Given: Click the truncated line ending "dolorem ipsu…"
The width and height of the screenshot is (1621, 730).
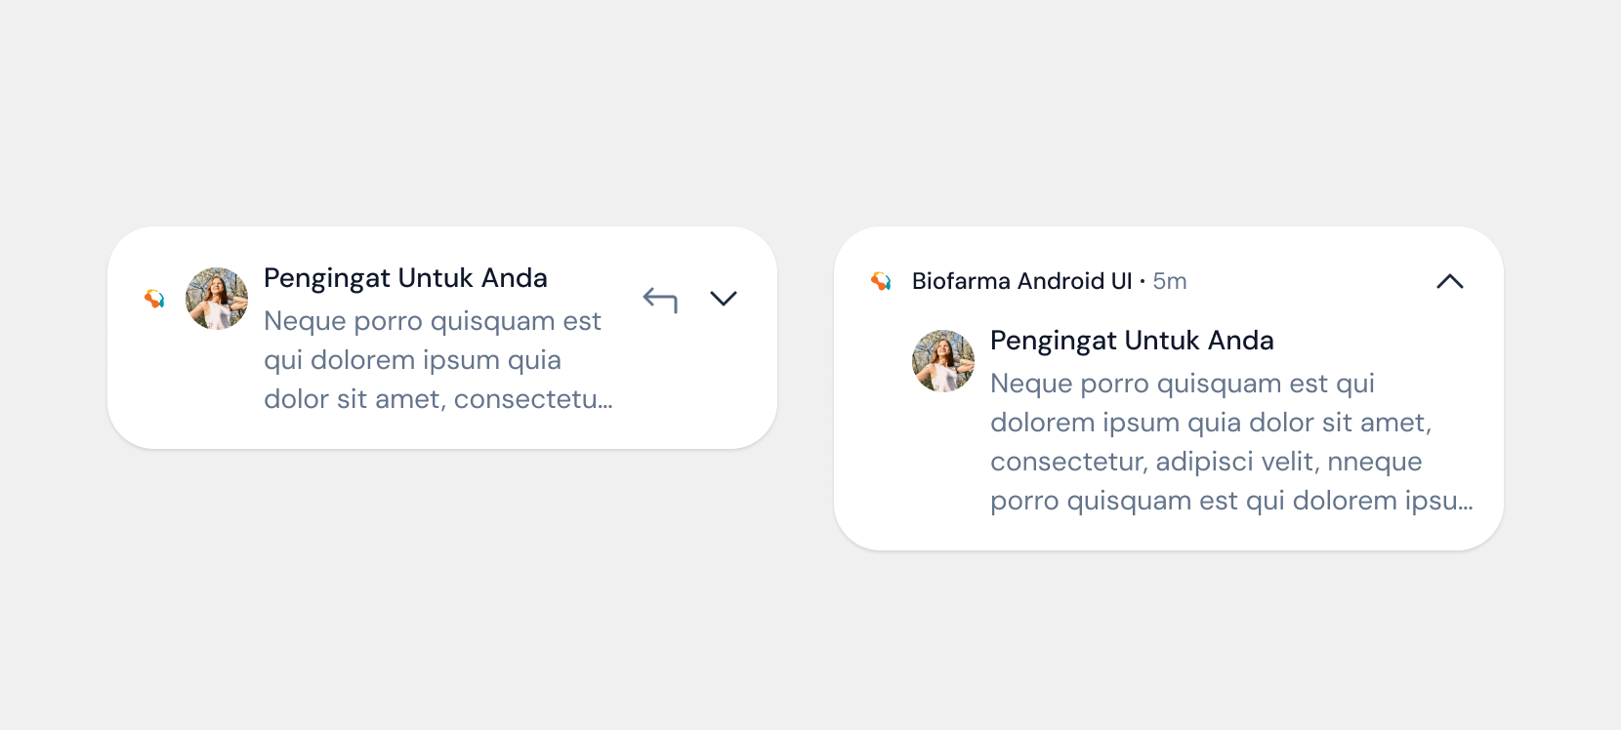Looking at the screenshot, I should [1230, 501].
